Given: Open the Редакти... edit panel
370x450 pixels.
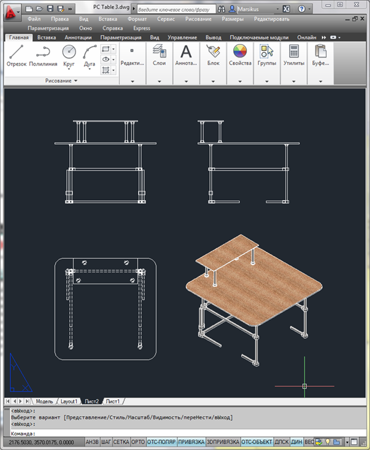Looking at the screenshot, I should coord(132,63).
